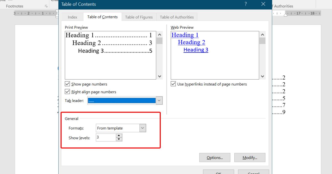Open the Formats dropdown
The height and width of the screenshot is (174, 332).
point(143,128)
